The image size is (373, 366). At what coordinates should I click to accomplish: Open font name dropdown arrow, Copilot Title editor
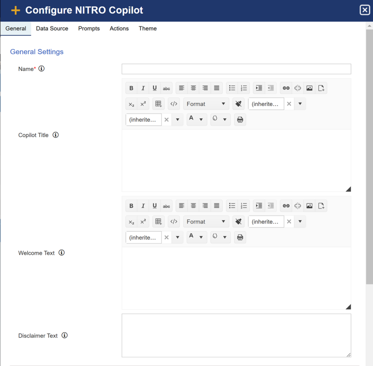point(300,104)
